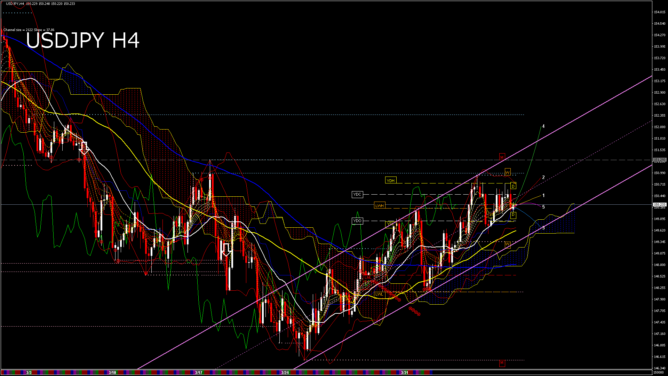Click projection label 4 on green curve
Screen dimensions: 668x376
pos(543,126)
